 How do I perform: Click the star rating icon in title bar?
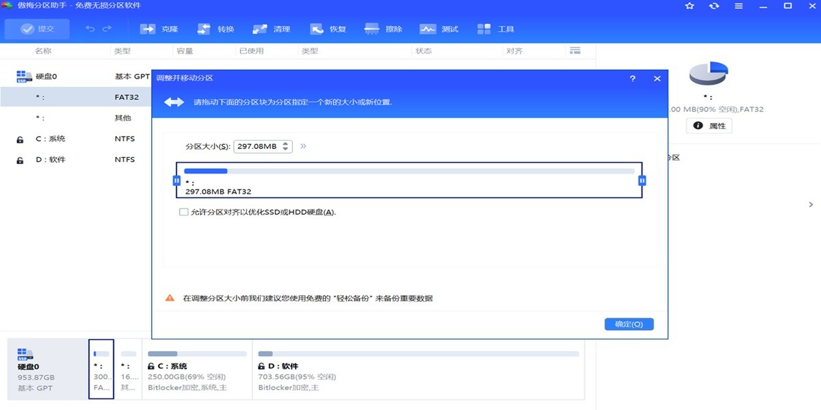(x=689, y=6)
